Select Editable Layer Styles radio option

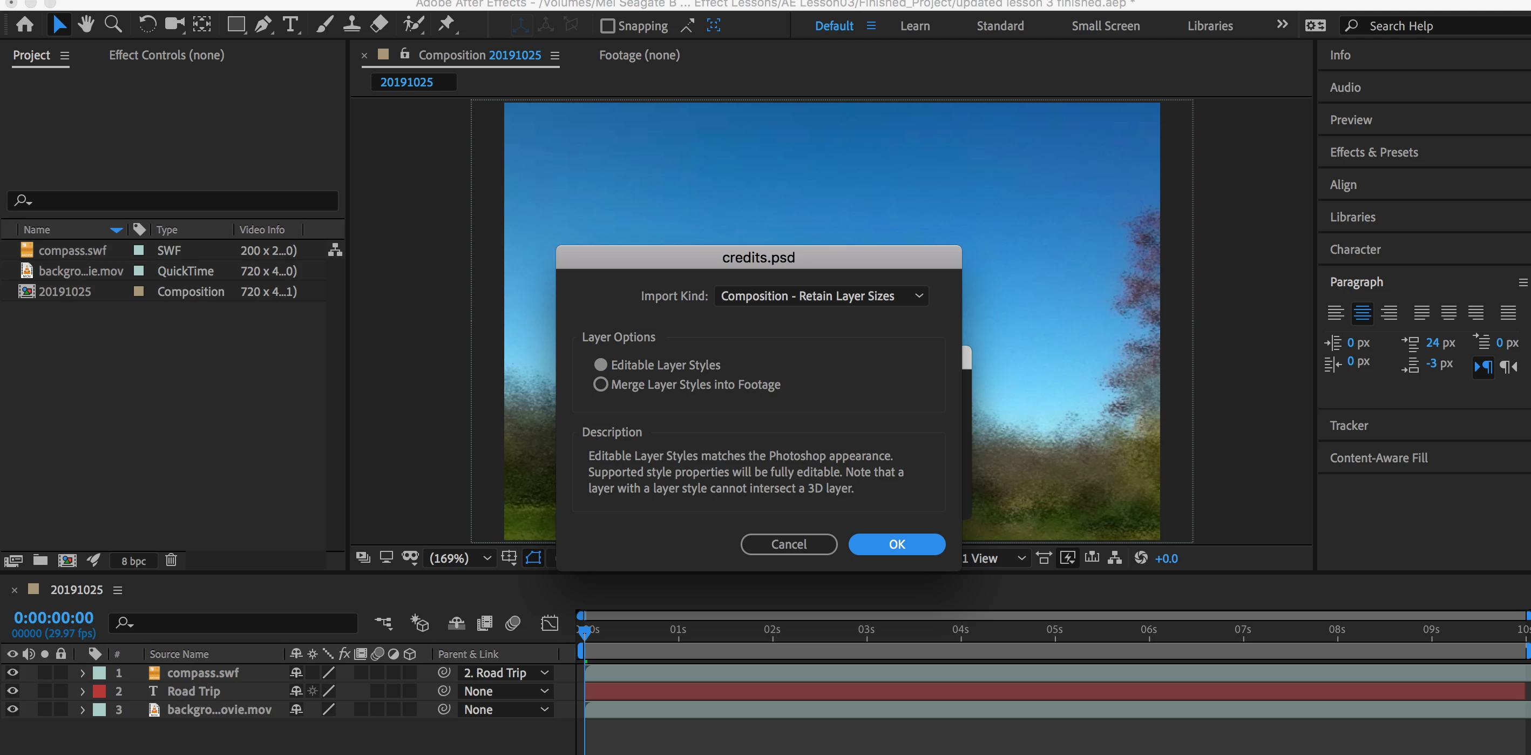point(601,365)
